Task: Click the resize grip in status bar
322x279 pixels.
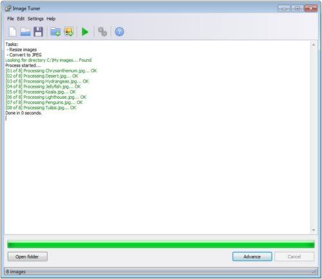Action: click(314, 272)
